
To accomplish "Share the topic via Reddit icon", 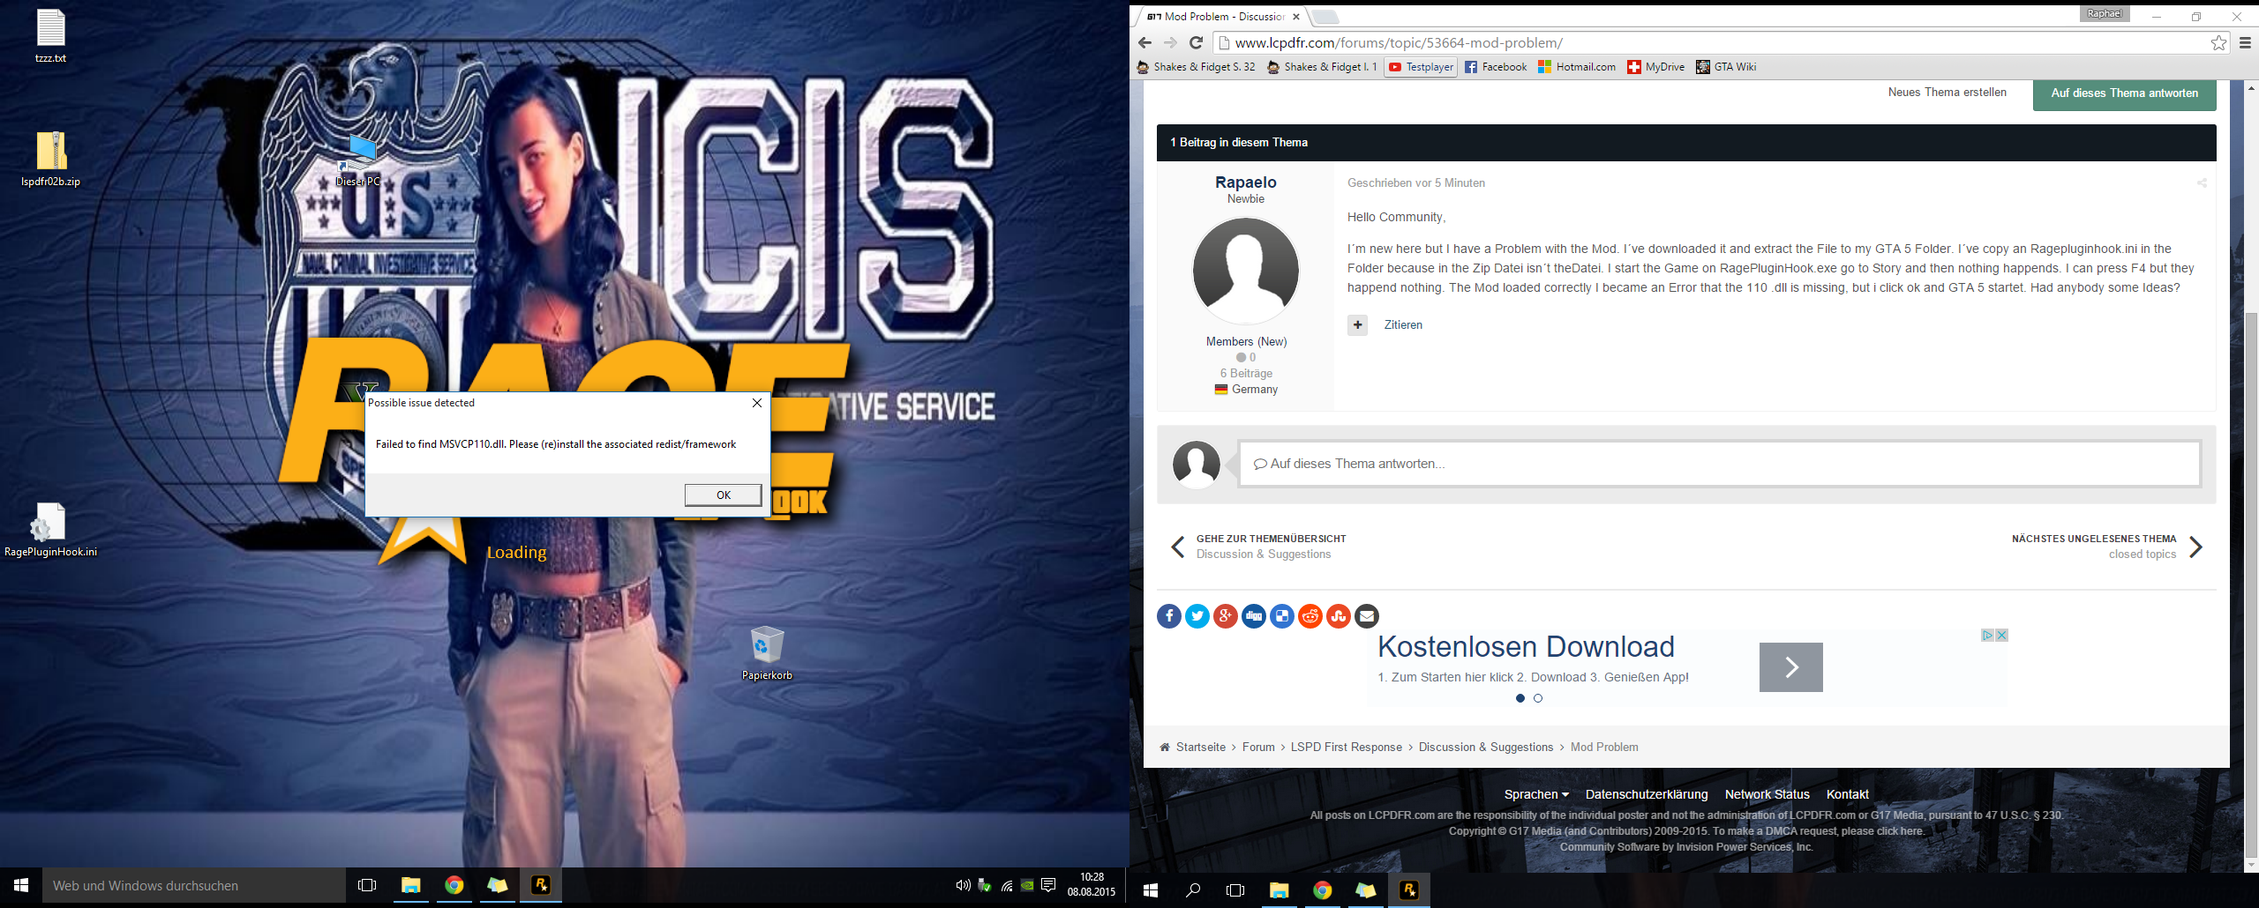I will [x=1310, y=616].
